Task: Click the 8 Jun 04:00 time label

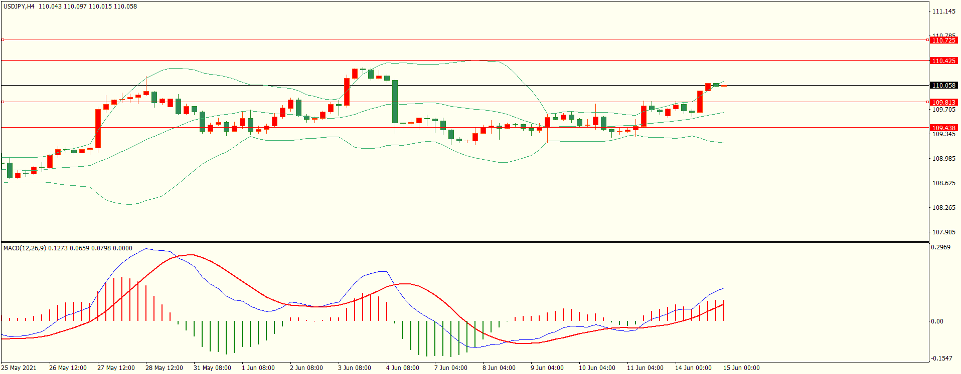Action: point(499,368)
